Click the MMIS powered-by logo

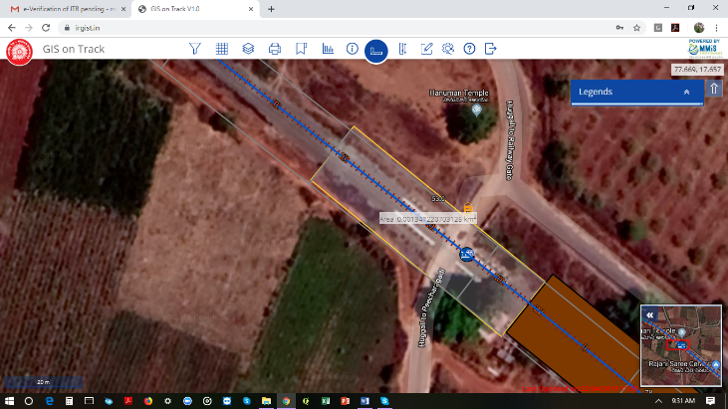[705, 48]
